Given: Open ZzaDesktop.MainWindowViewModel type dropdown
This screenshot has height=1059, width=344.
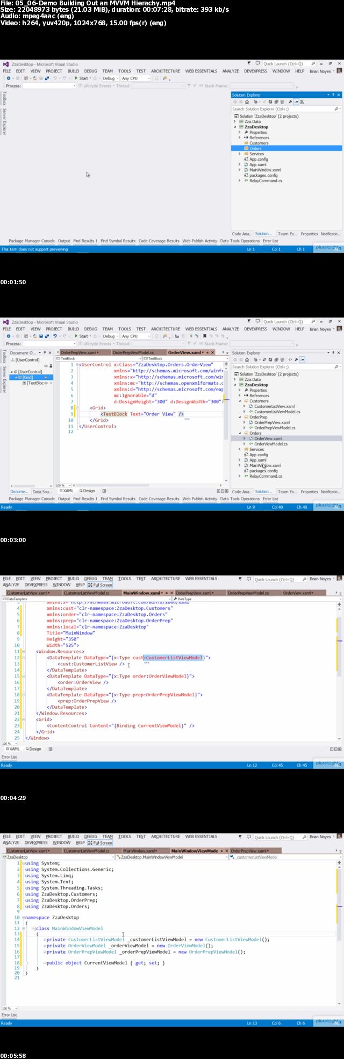Looking at the screenshot, I should (171, 857).
